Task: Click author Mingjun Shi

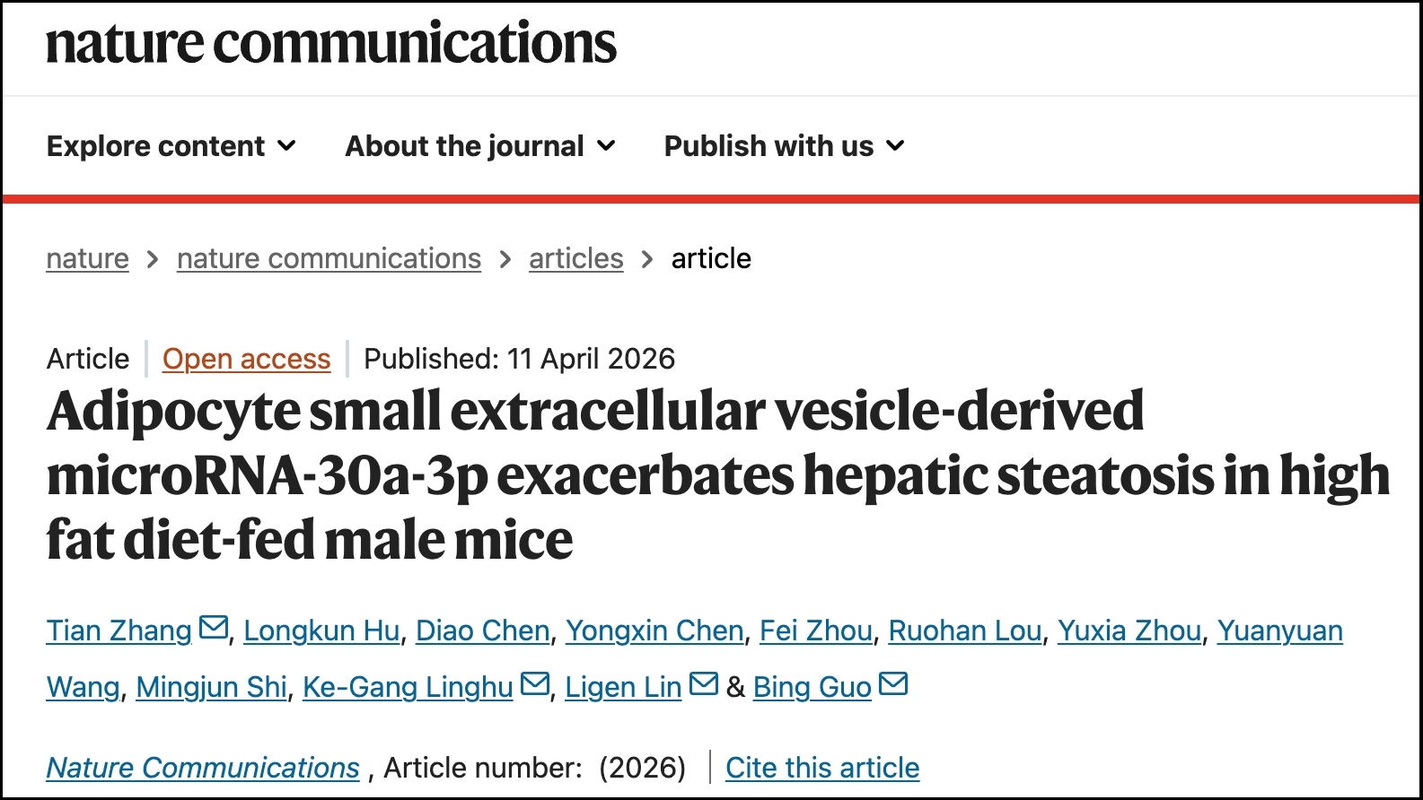Action: tap(211, 687)
